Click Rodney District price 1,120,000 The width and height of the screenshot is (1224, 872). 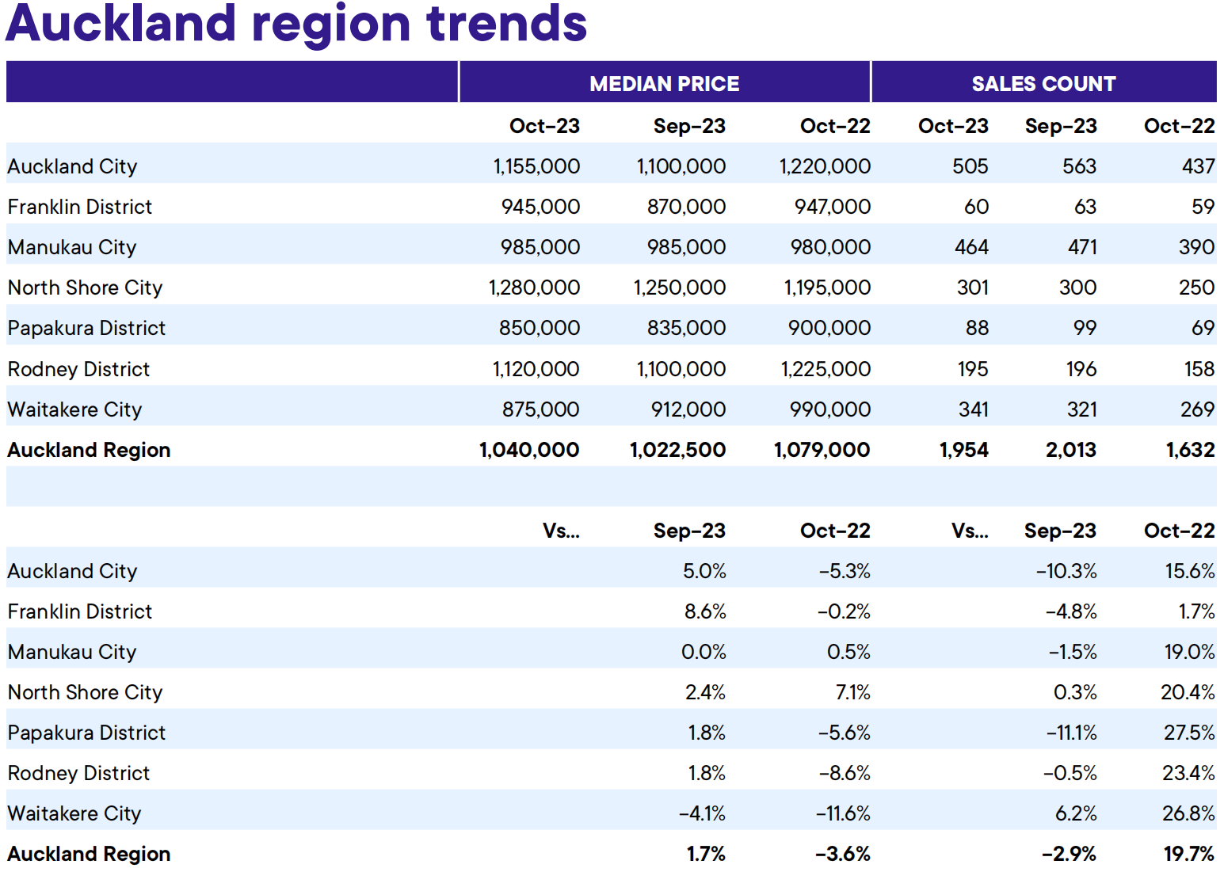point(536,369)
